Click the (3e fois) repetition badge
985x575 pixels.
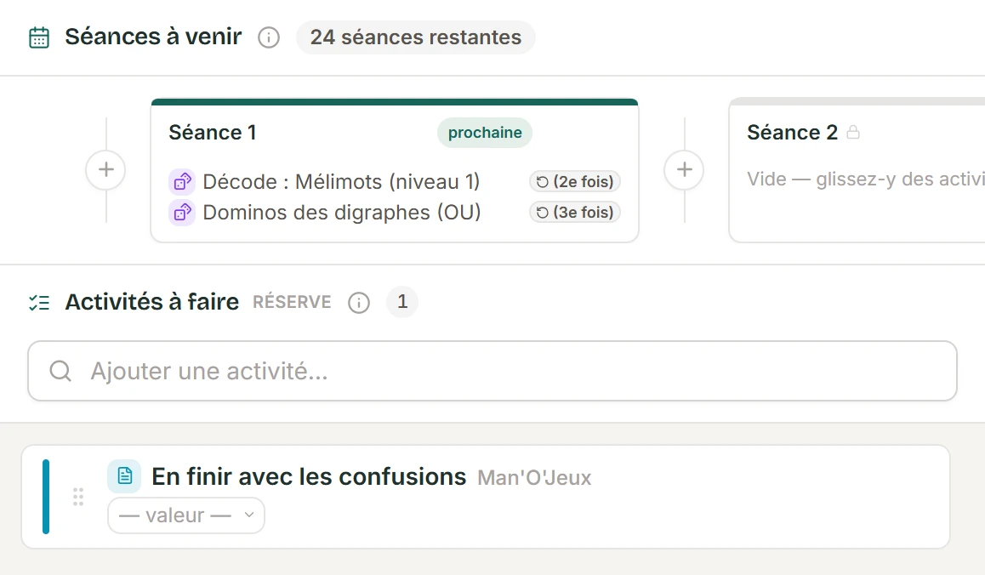575,213
